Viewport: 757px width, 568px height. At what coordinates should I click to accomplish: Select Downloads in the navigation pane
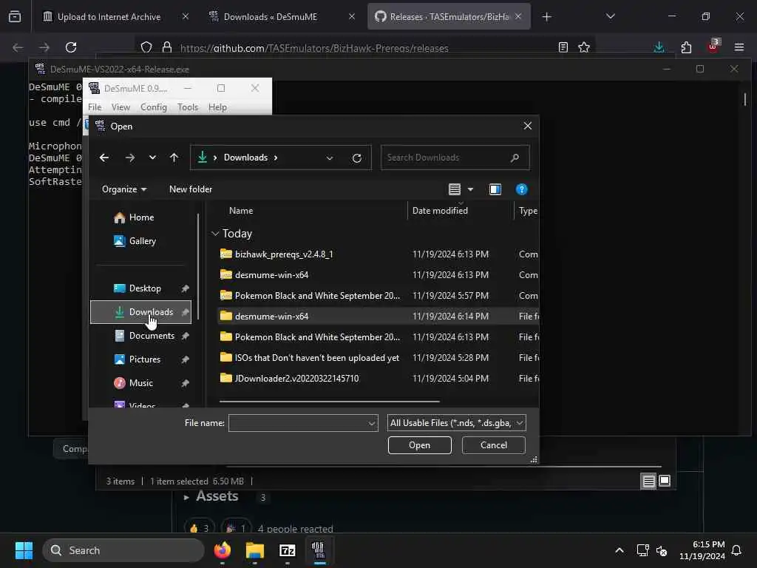click(141, 312)
